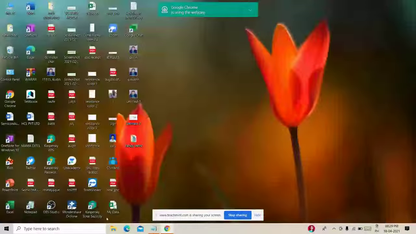Open Edge from the taskbar
The width and height of the screenshot is (416, 234).
coord(127,229)
